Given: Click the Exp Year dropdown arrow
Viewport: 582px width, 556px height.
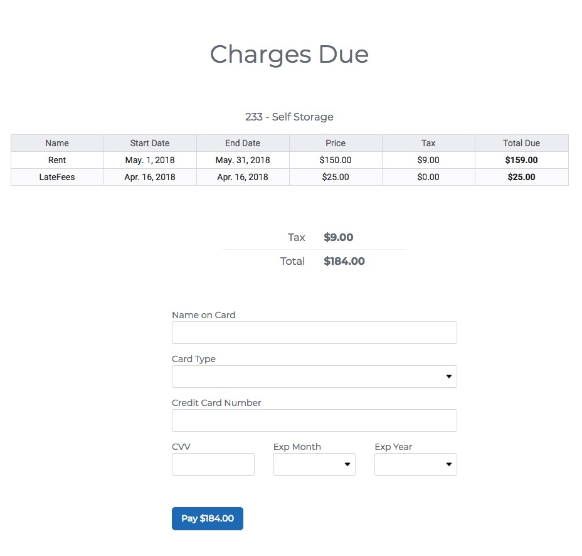Looking at the screenshot, I should click(x=448, y=464).
